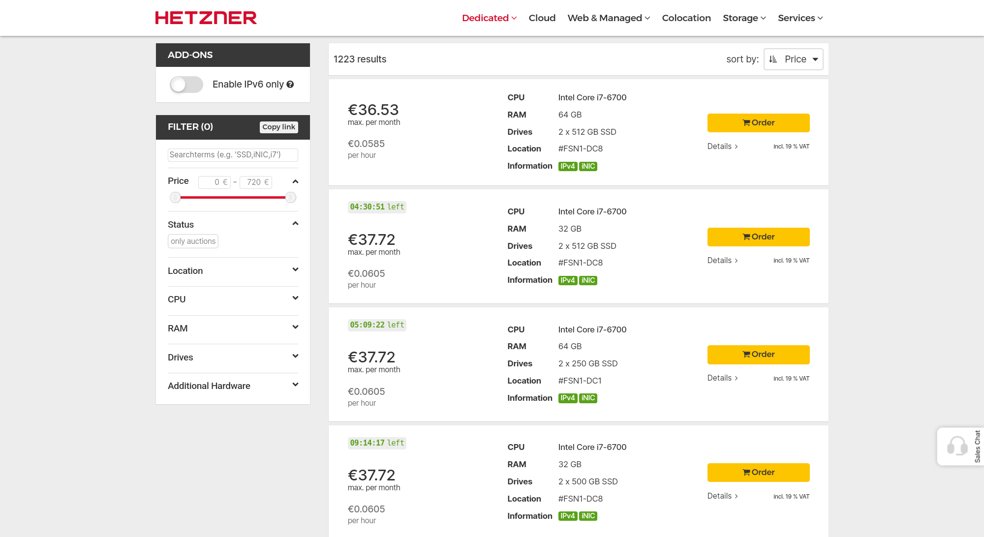Click the search terms input field
This screenshot has width=984, height=537.
pos(232,154)
